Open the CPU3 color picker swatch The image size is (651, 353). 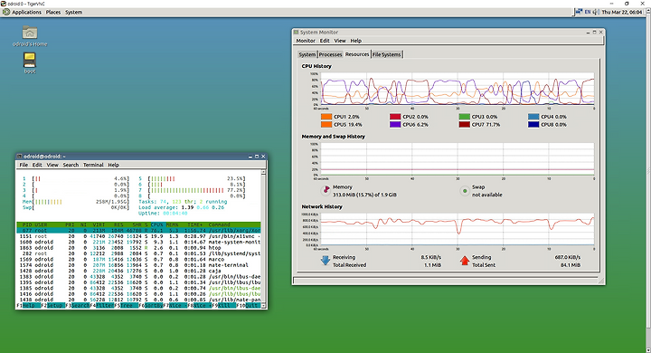465,117
